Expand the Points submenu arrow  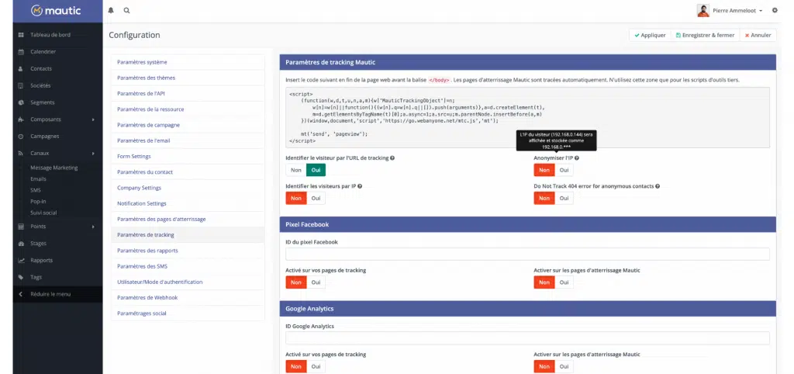tap(93, 227)
